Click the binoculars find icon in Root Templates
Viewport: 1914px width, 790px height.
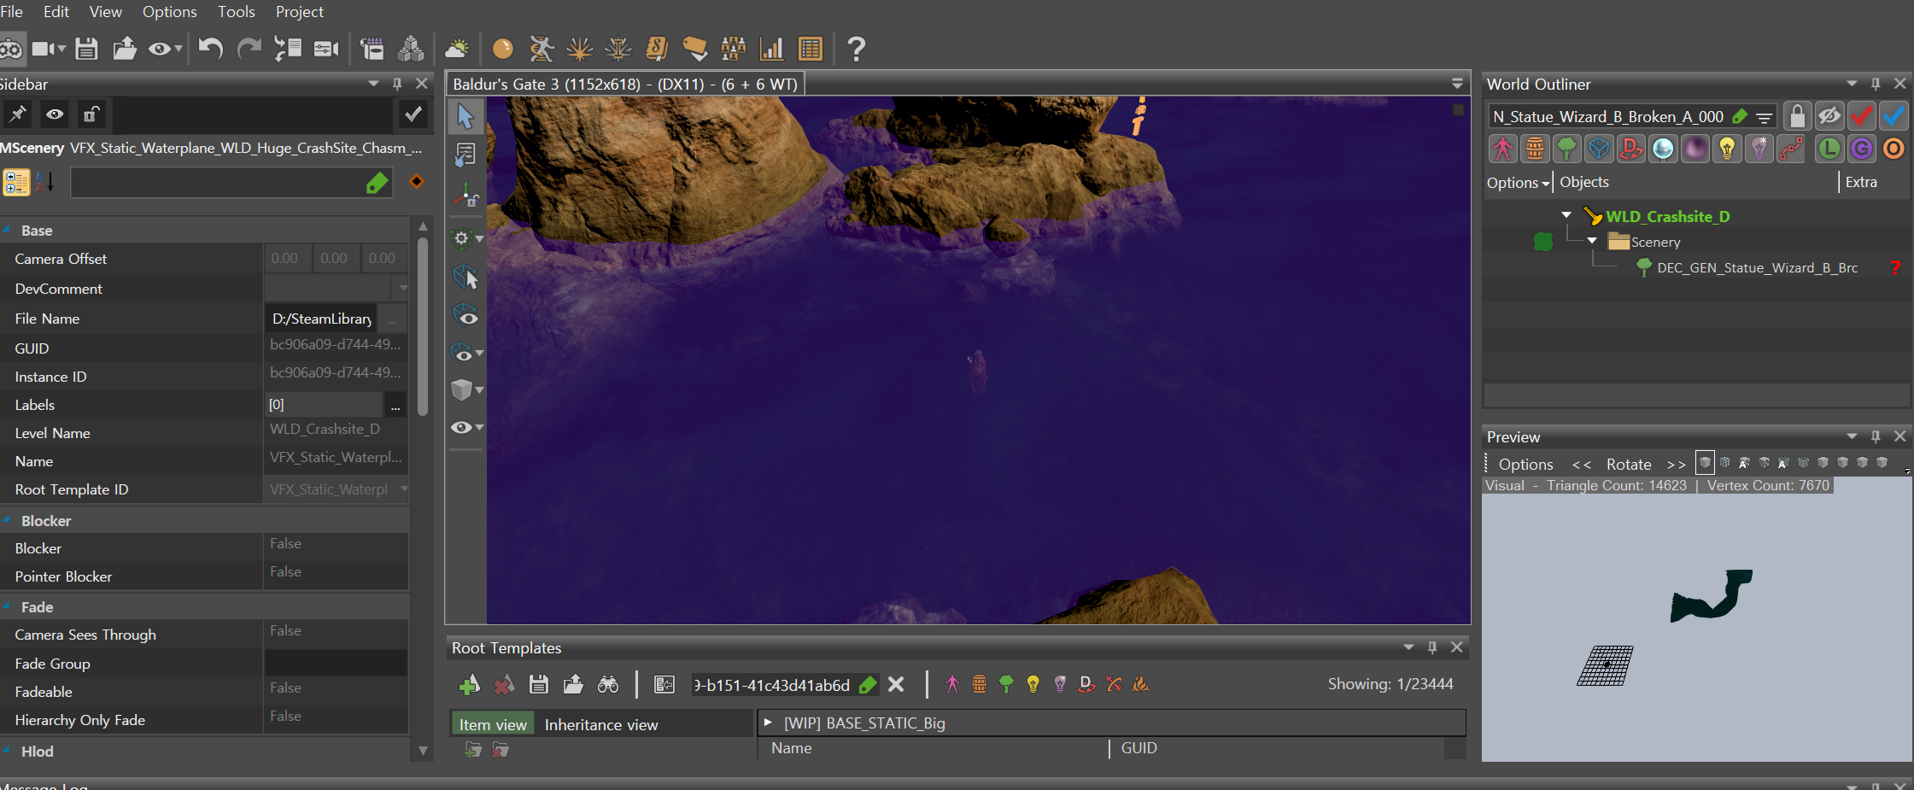point(607,684)
